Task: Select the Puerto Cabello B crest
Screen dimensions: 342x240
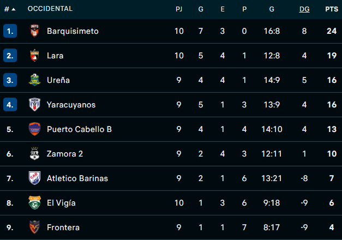Action: pyautogui.click(x=34, y=129)
